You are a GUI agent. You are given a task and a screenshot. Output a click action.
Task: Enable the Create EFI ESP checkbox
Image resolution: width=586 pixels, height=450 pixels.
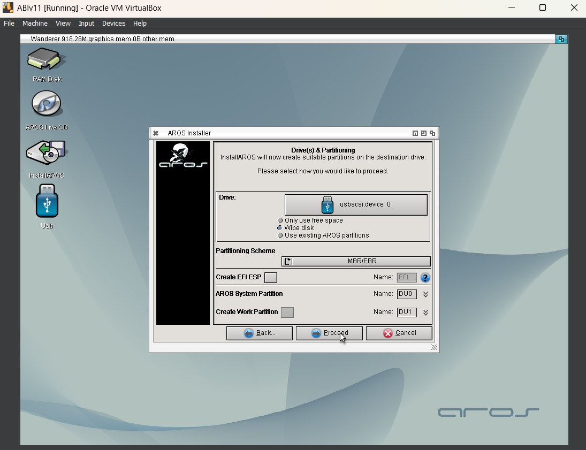pyautogui.click(x=271, y=277)
